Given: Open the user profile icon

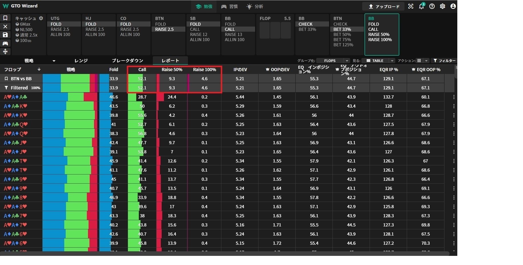Looking at the screenshot, I should point(453,6).
